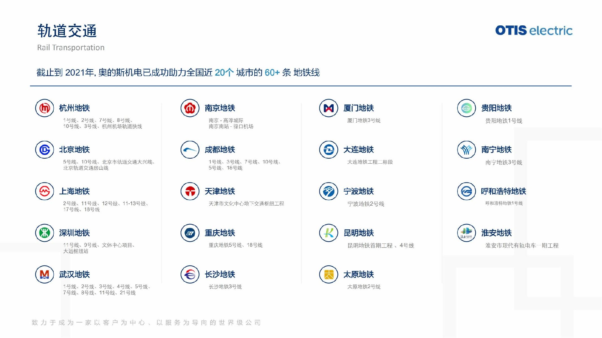Select the 昆明地铁 heading
Screen dimensions: 602x338
[x=359, y=233]
